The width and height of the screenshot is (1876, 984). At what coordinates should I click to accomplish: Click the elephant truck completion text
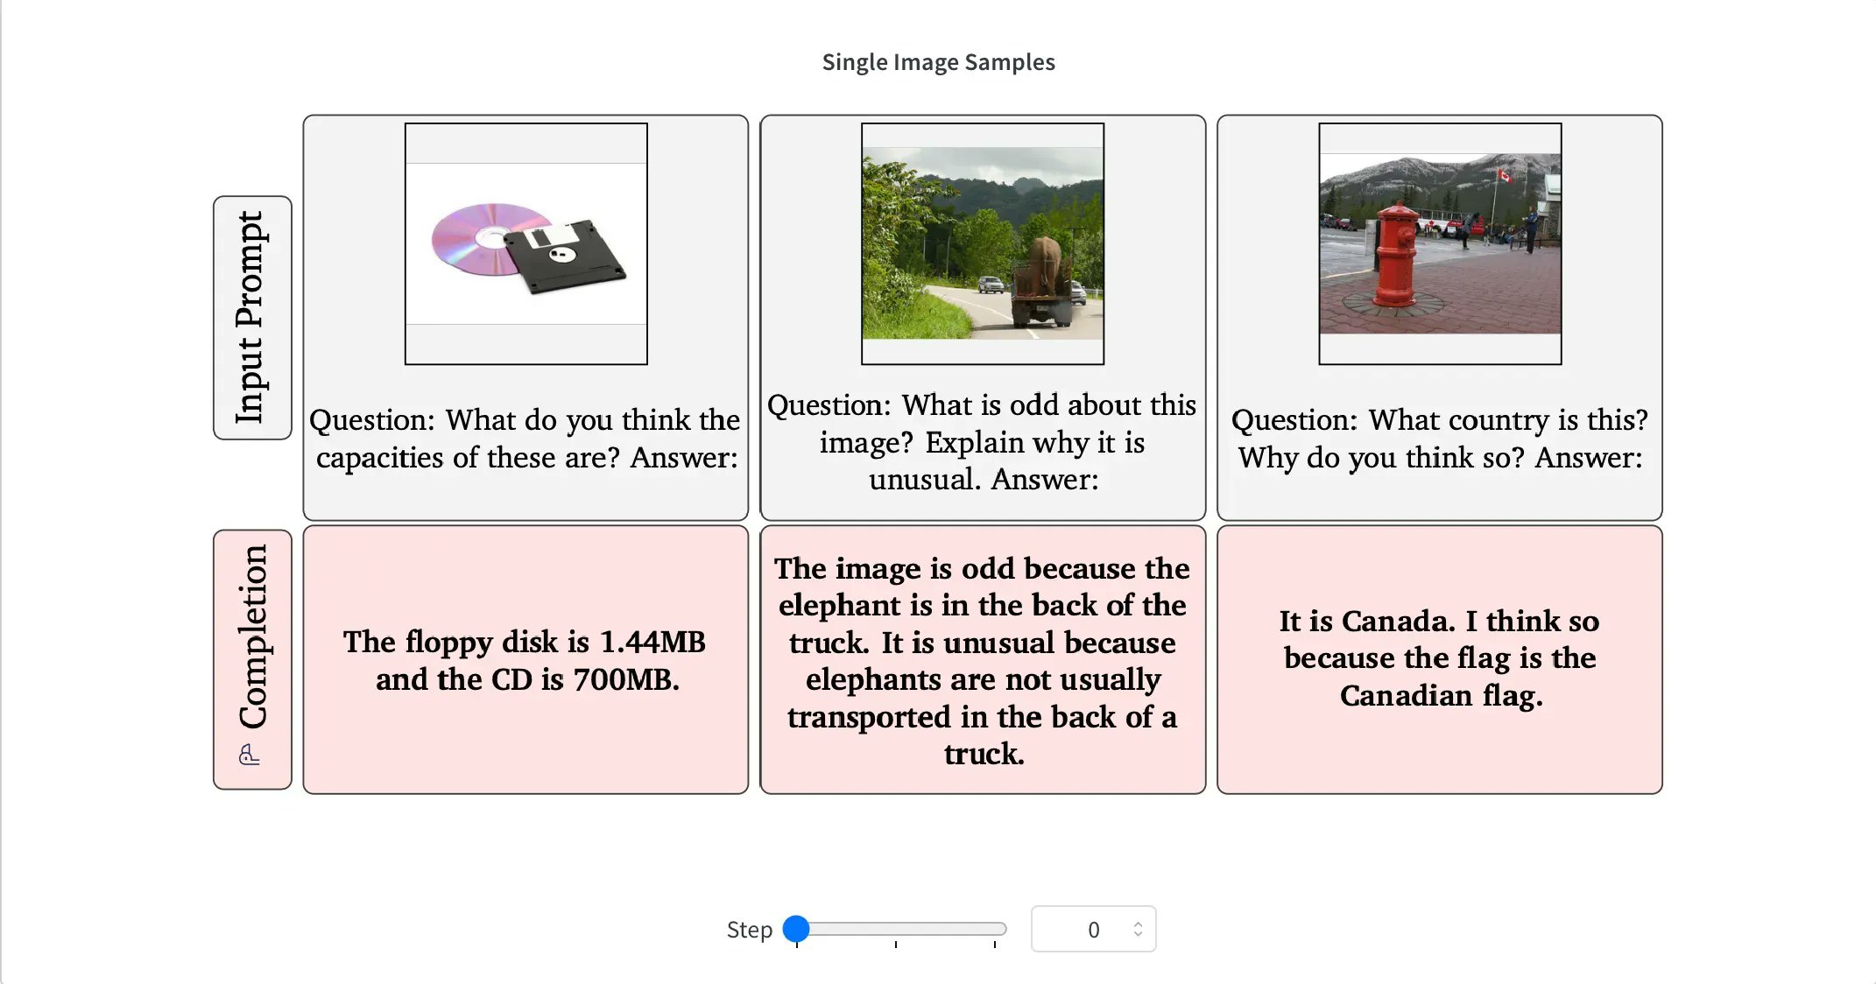tap(983, 661)
